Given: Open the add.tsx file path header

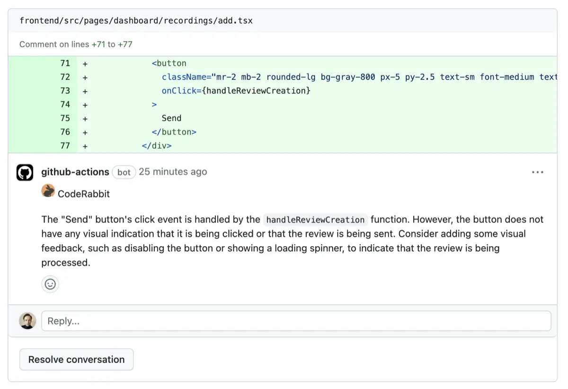Looking at the screenshot, I should coord(136,21).
